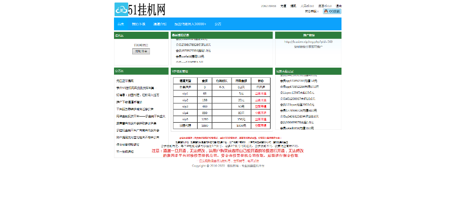Screen dimensions: 456x209
Task: Click the 提现 link in header
Action: pyautogui.click(x=293, y=6)
